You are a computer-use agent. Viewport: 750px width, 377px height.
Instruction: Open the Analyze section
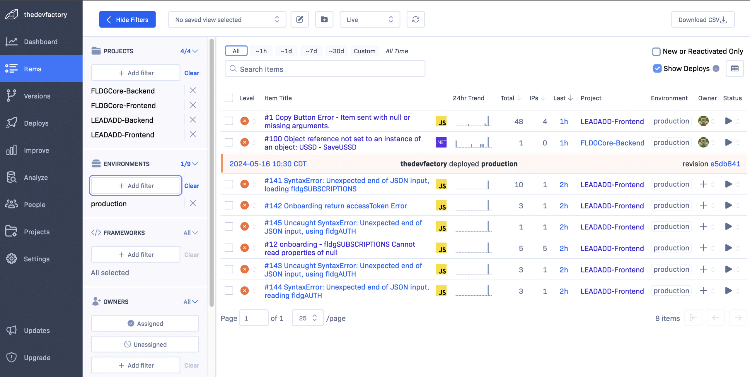click(x=36, y=177)
